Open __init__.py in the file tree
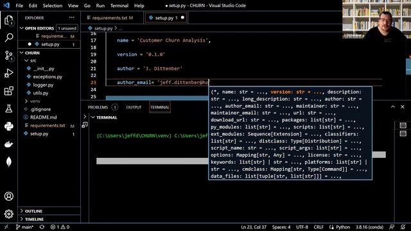This screenshot has height=231, width=411. (x=44, y=69)
